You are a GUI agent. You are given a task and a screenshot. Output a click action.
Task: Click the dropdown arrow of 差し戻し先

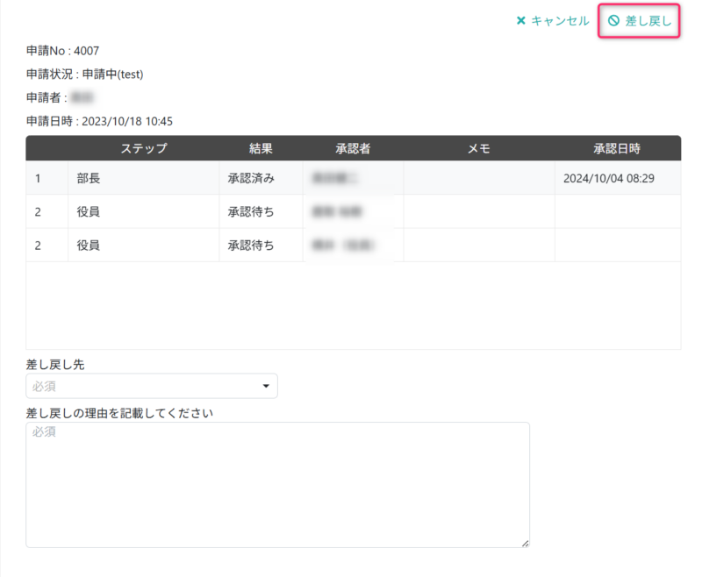coord(266,386)
